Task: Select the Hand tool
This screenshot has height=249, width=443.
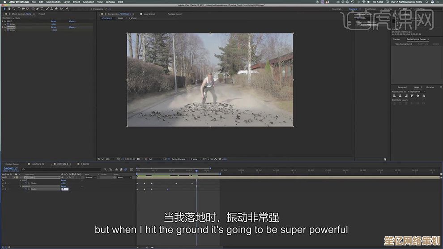Action: pyautogui.click(x=9, y=9)
